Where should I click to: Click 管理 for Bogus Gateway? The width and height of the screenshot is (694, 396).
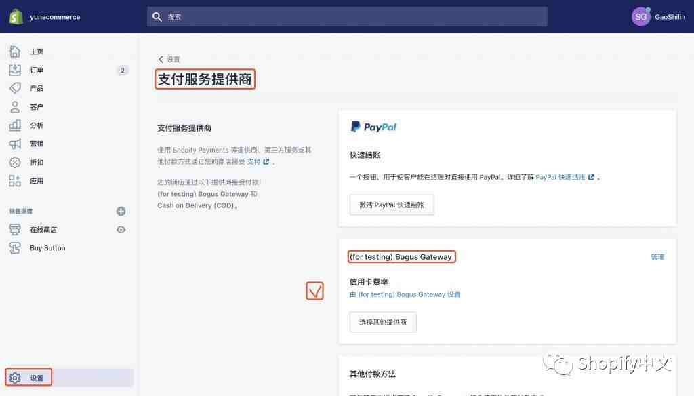(x=657, y=257)
